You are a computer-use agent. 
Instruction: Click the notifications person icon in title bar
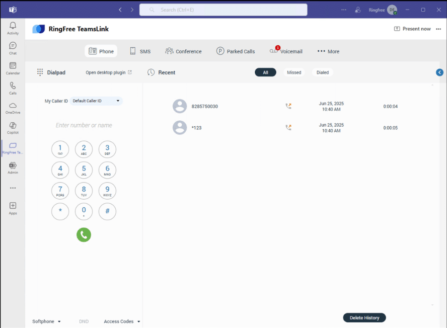click(358, 10)
